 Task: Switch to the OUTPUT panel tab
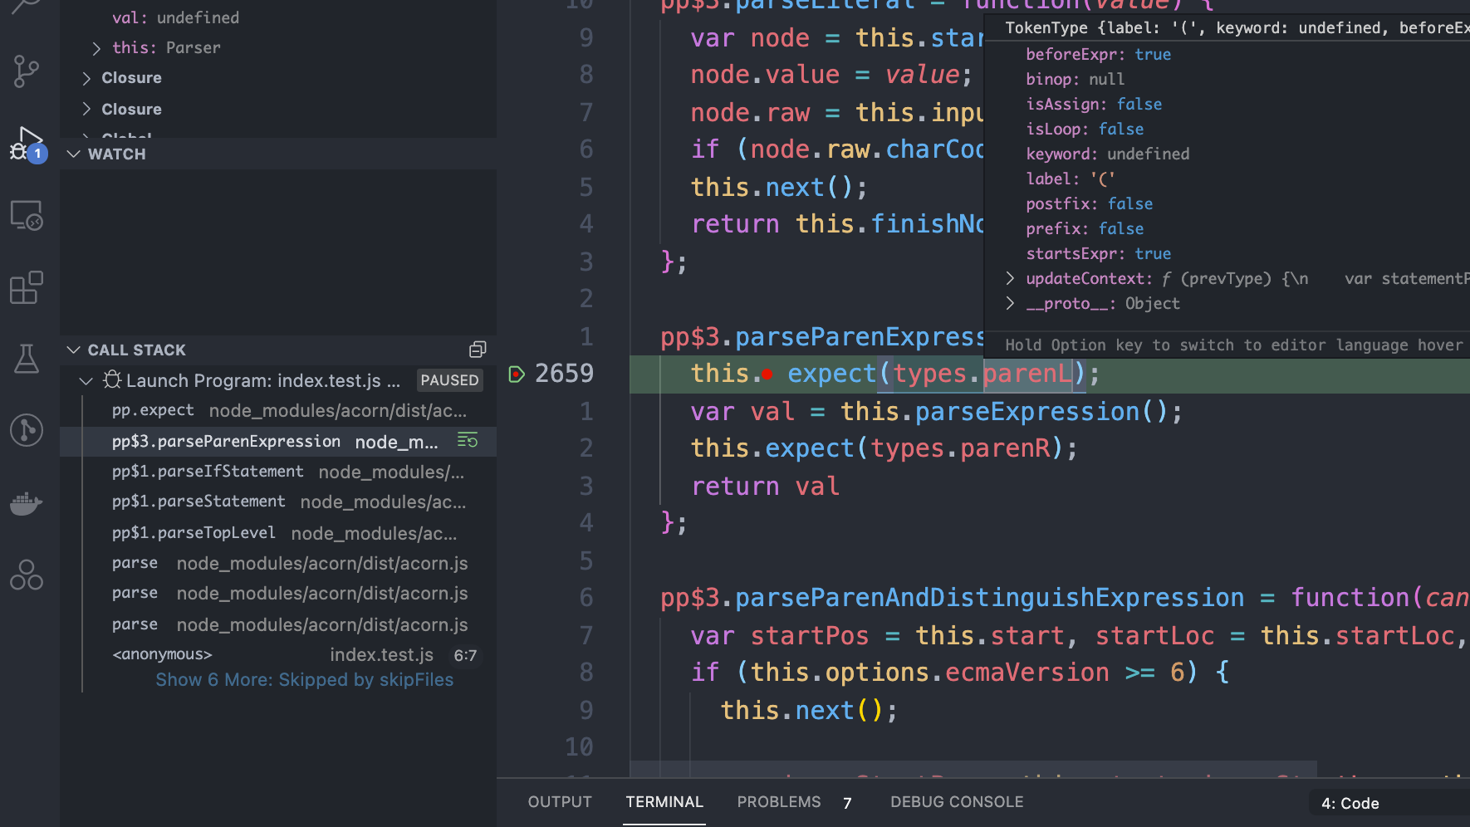point(560,801)
